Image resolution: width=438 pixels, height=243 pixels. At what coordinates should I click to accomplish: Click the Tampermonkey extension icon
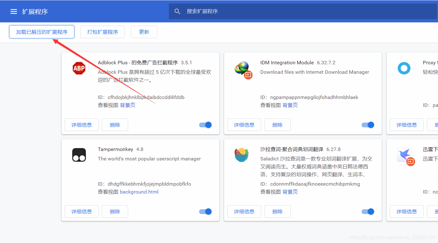79,155
